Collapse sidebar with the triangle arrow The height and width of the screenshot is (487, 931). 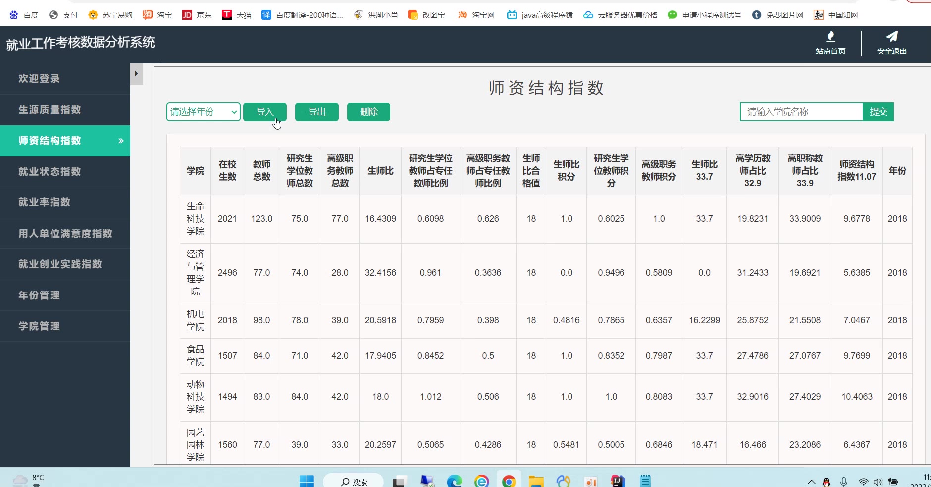[136, 74]
